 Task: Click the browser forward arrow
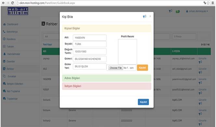[8, 3]
